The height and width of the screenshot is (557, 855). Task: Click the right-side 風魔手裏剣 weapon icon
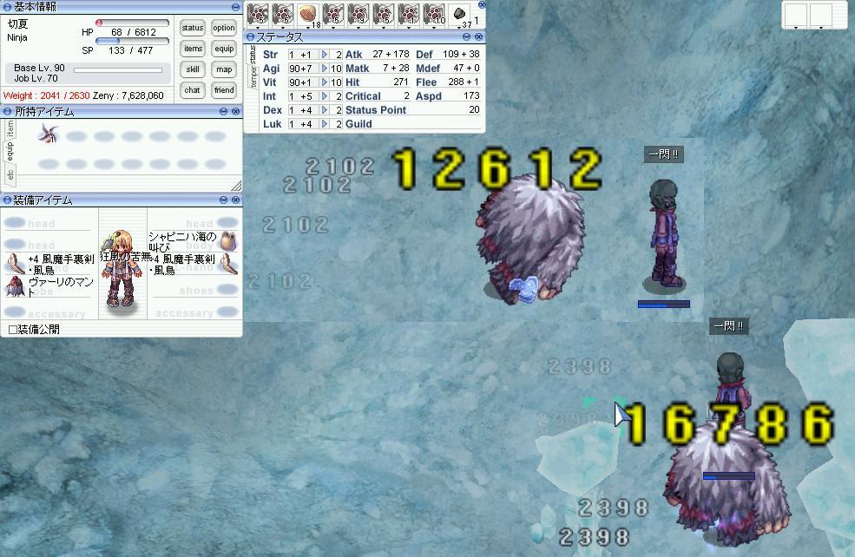(x=229, y=264)
